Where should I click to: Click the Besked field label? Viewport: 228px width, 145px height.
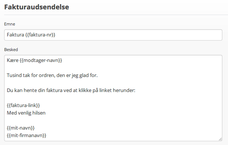[x=11, y=50]
